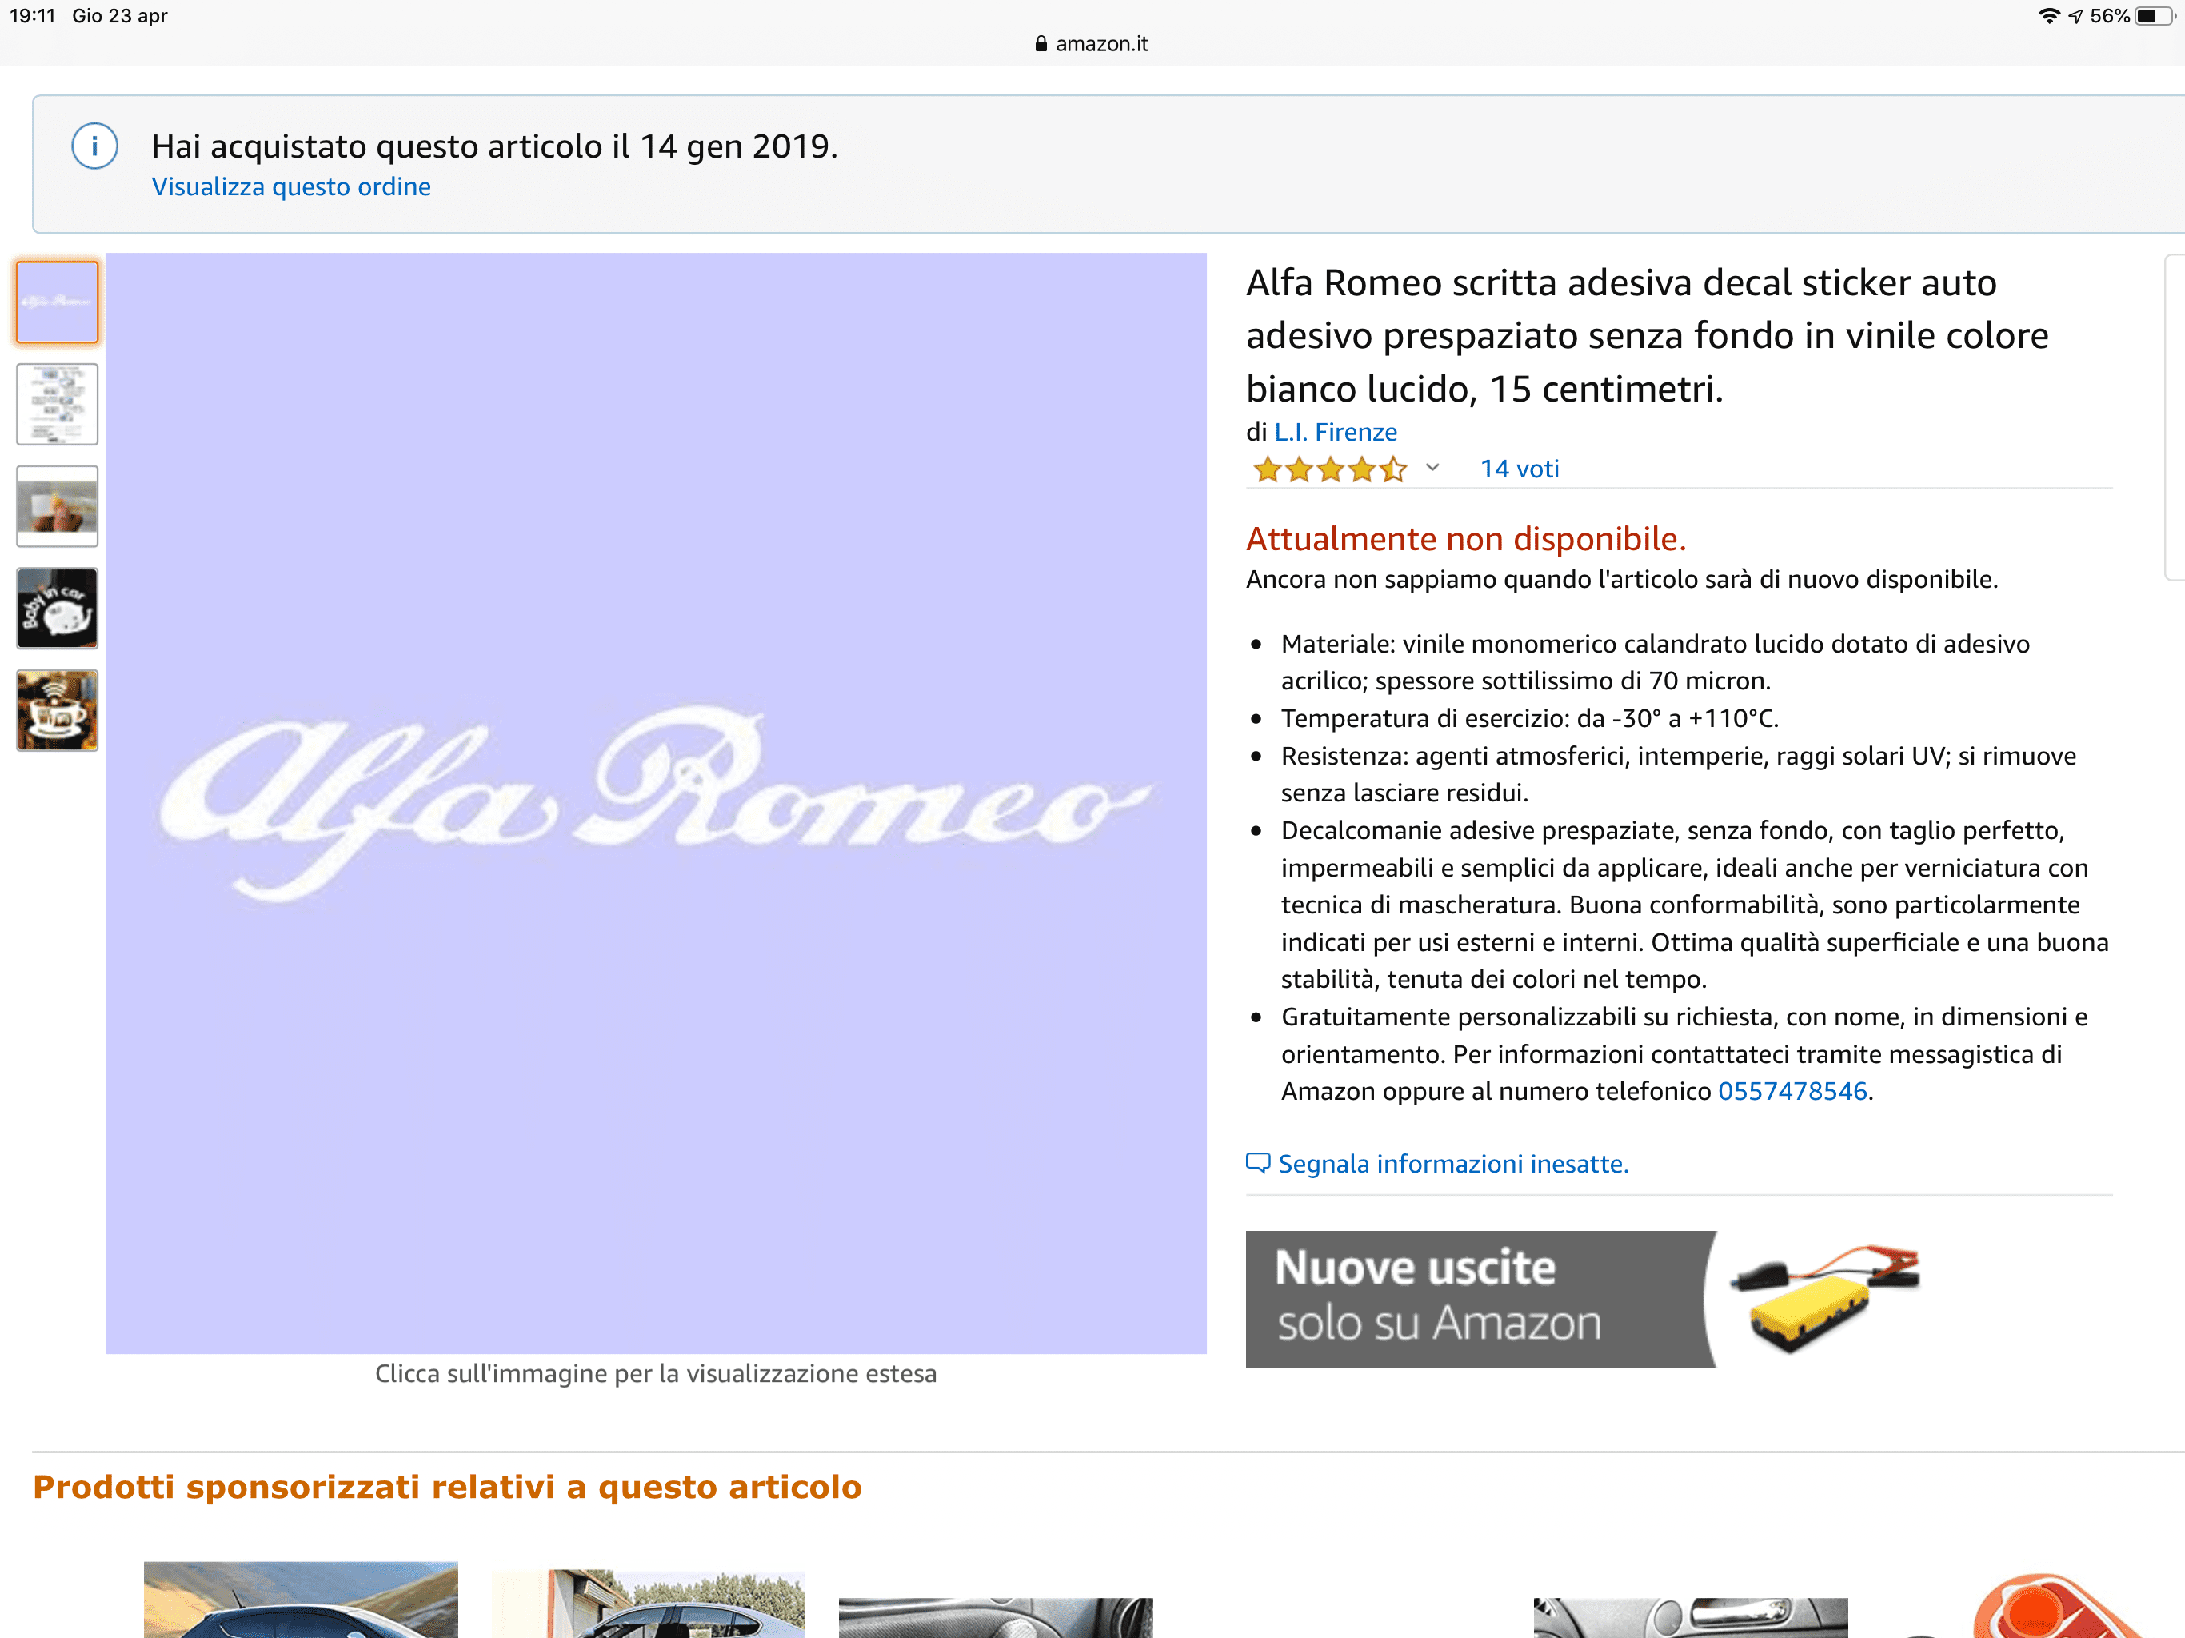Open the second sponsored product car window image
Screen dimensions: 2185x1638
pos(648,1604)
